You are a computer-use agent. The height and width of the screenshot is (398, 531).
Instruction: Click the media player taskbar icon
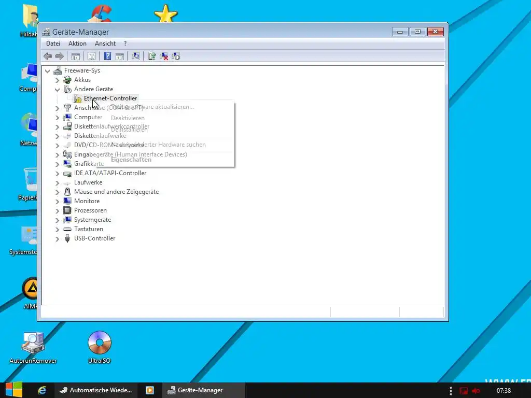tap(150, 390)
